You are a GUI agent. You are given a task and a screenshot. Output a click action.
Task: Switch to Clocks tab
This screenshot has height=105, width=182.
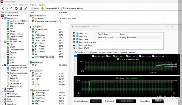tap(117, 52)
